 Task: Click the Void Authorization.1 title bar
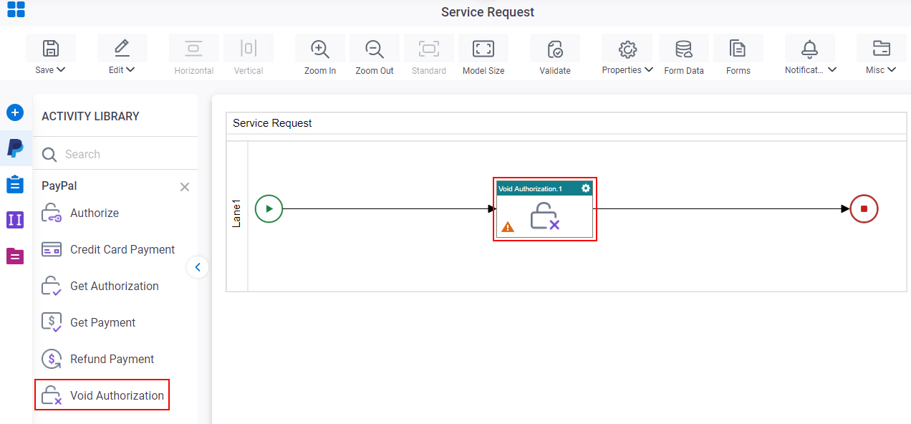tap(544, 188)
